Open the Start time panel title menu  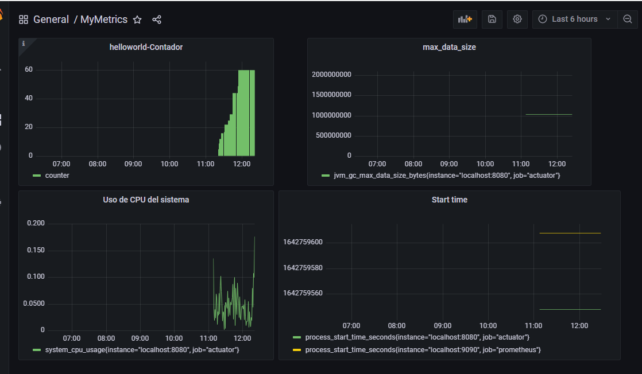coord(450,199)
